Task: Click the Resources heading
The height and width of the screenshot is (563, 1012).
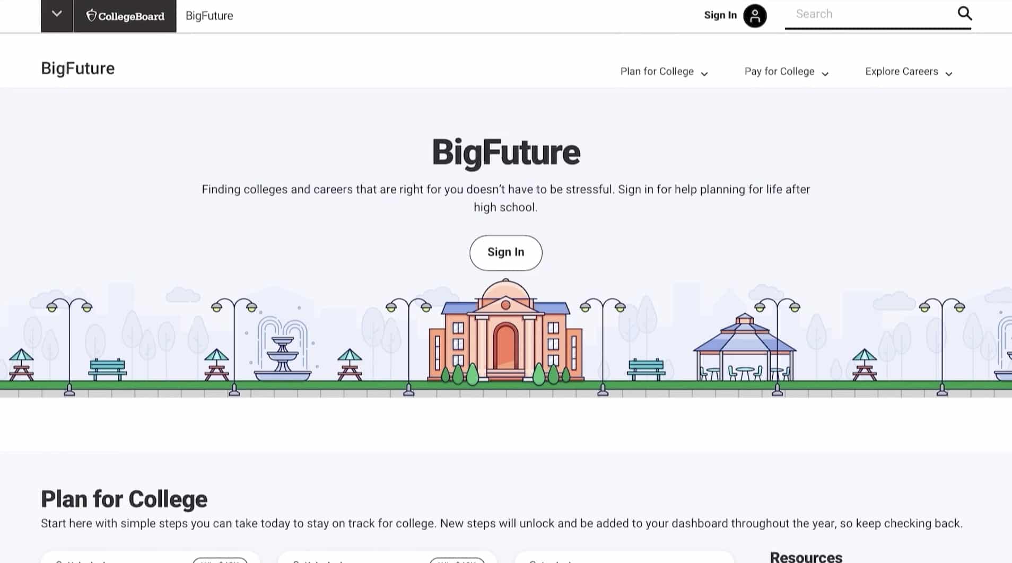Action: (x=806, y=557)
